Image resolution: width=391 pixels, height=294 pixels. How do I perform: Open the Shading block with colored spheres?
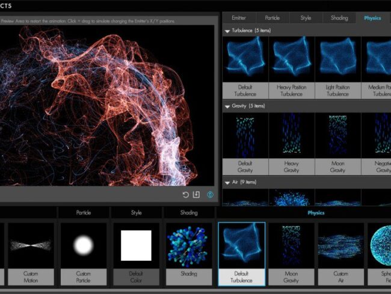tap(189, 245)
